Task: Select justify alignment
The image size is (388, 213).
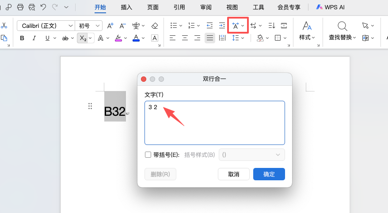Action: (x=210, y=38)
